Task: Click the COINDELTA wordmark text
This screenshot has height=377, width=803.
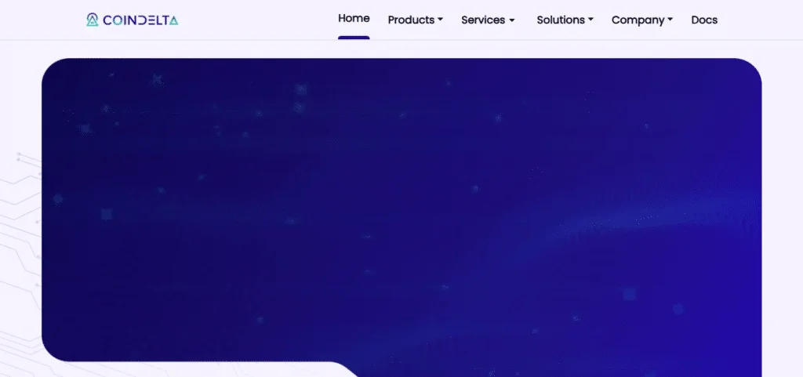Action: coord(140,20)
